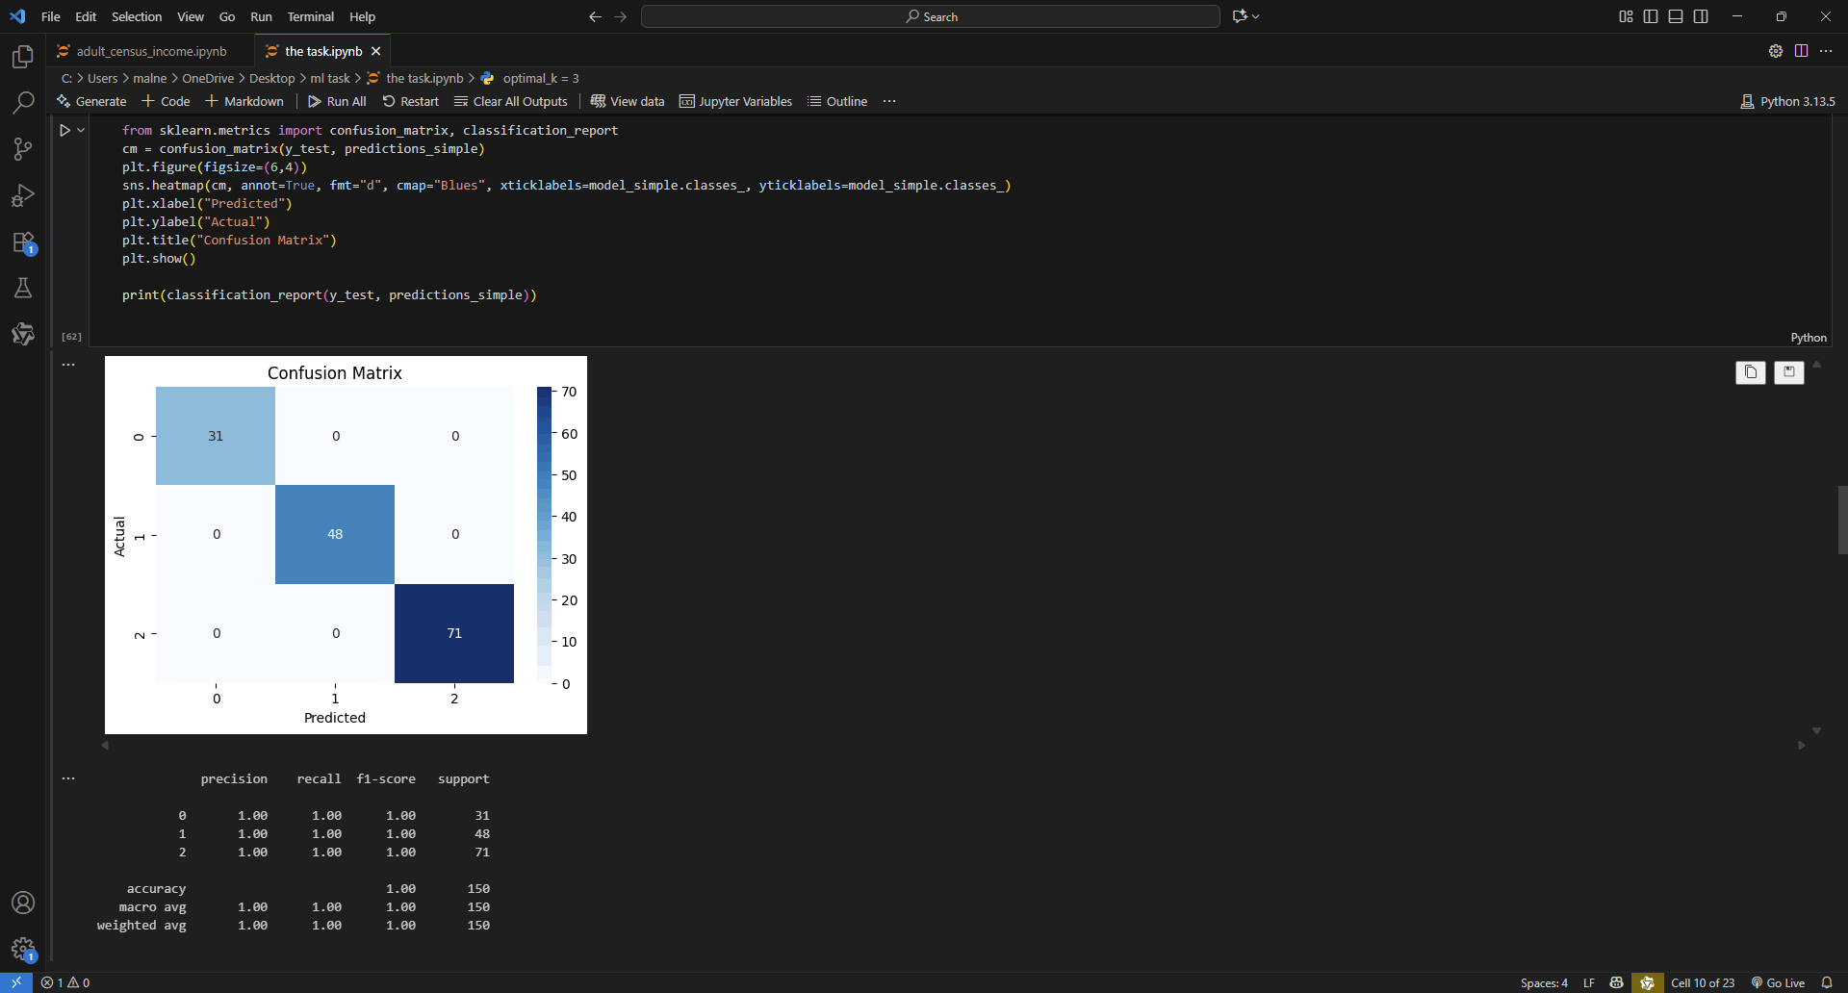This screenshot has height=993, width=1848.
Task: Open the Terminal menu
Action: (310, 16)
